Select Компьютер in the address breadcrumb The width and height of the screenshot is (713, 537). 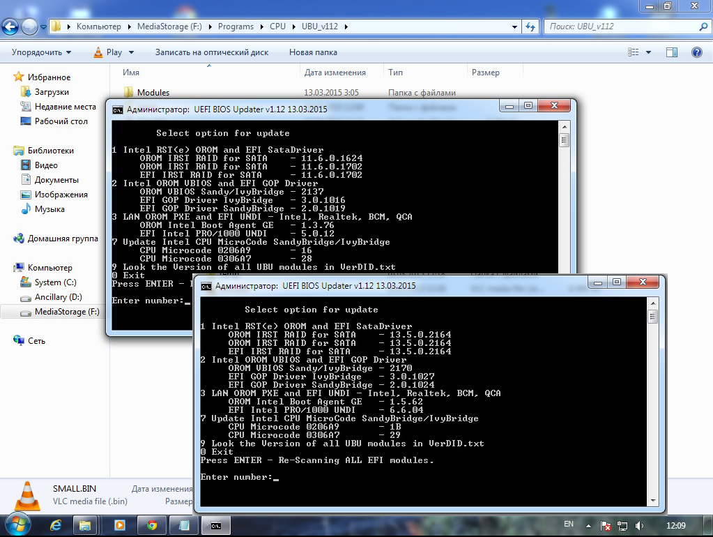click(99, 27)
